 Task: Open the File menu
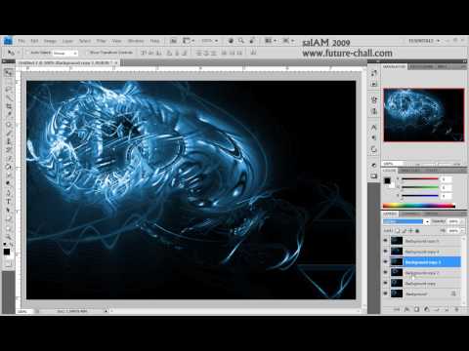point(21,41)
